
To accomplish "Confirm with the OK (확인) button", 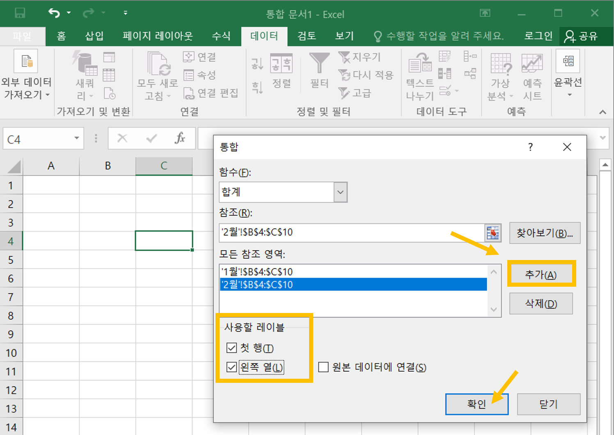I will pyautogui.click(x=477, y=404).
